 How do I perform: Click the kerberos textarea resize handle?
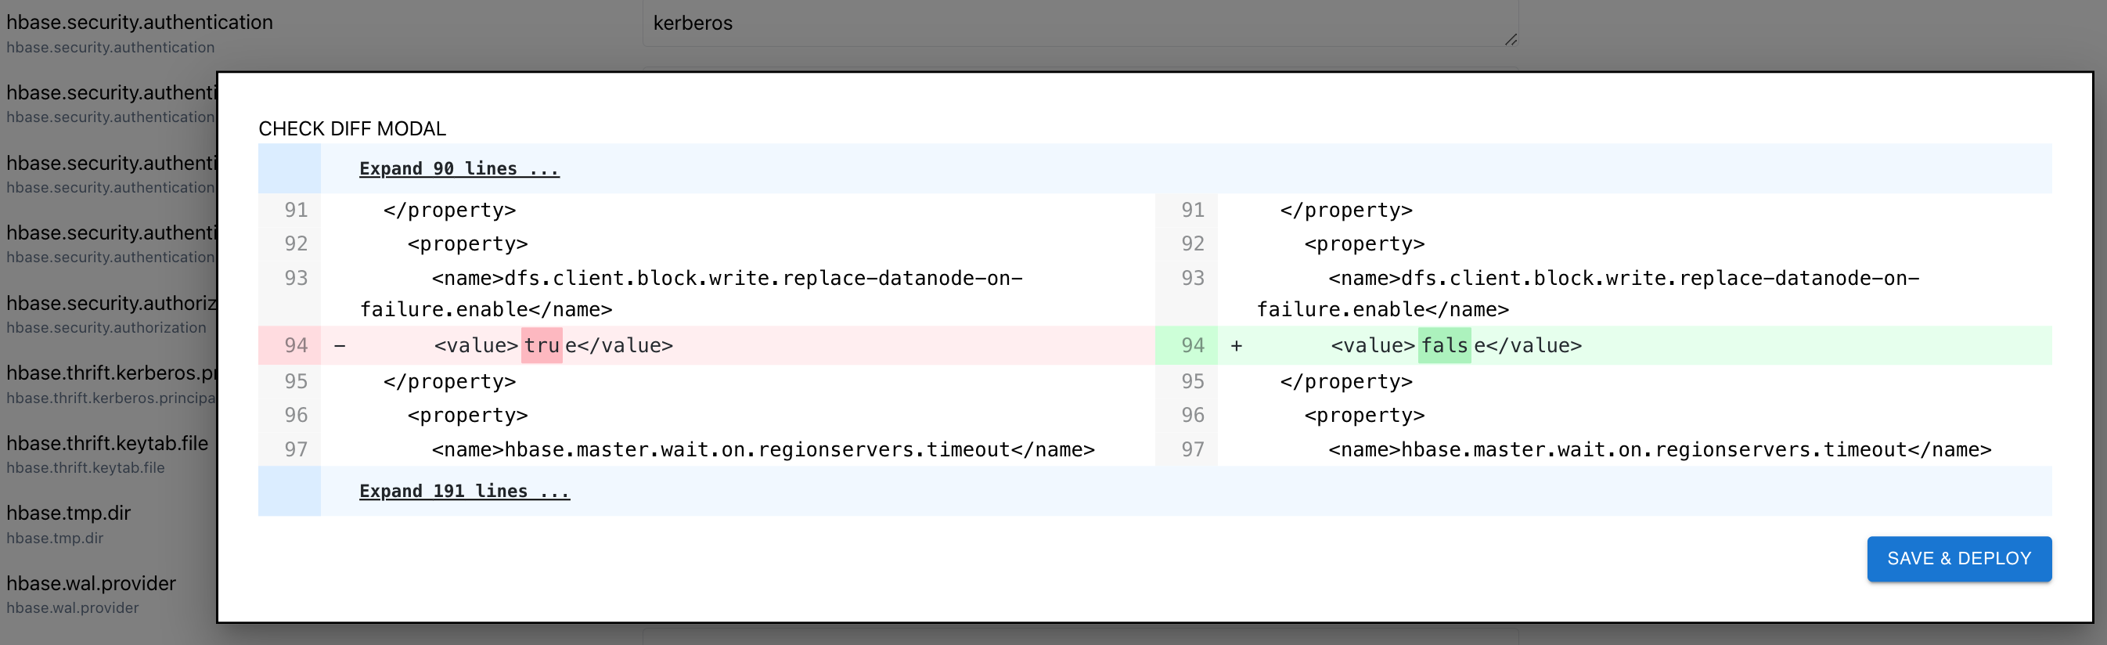click(1510, 39)
